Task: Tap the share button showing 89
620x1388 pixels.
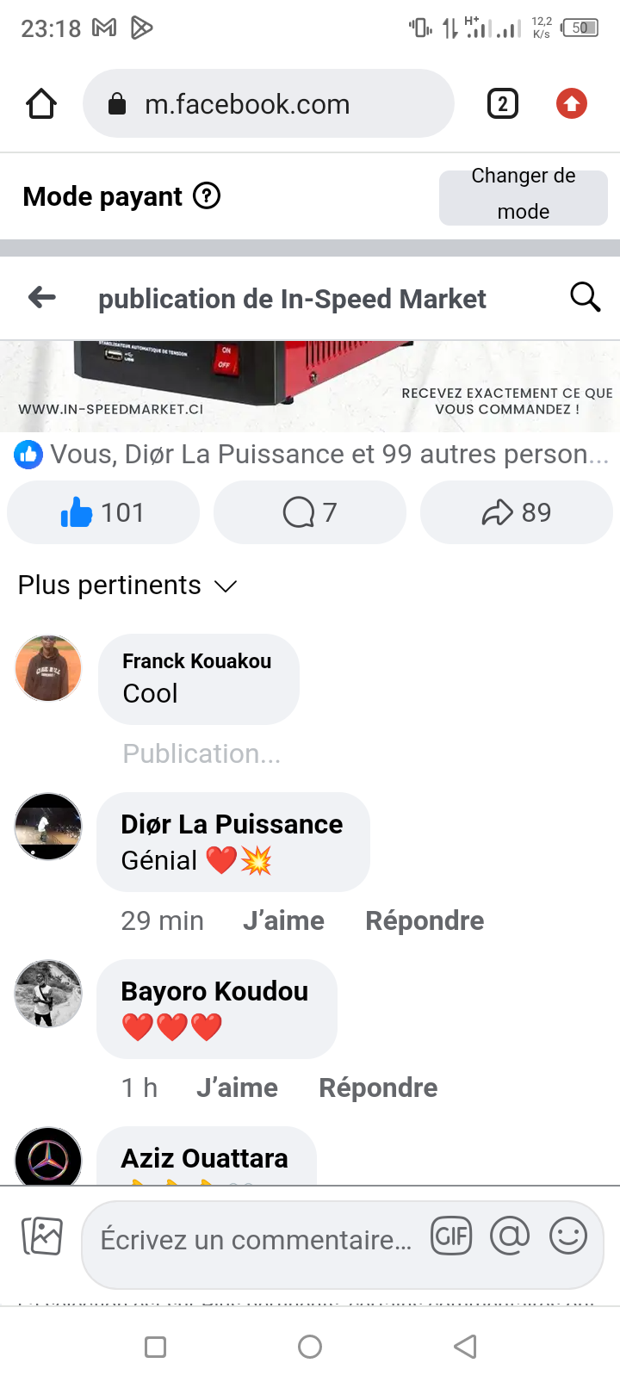Action: (x=517, y=512)
